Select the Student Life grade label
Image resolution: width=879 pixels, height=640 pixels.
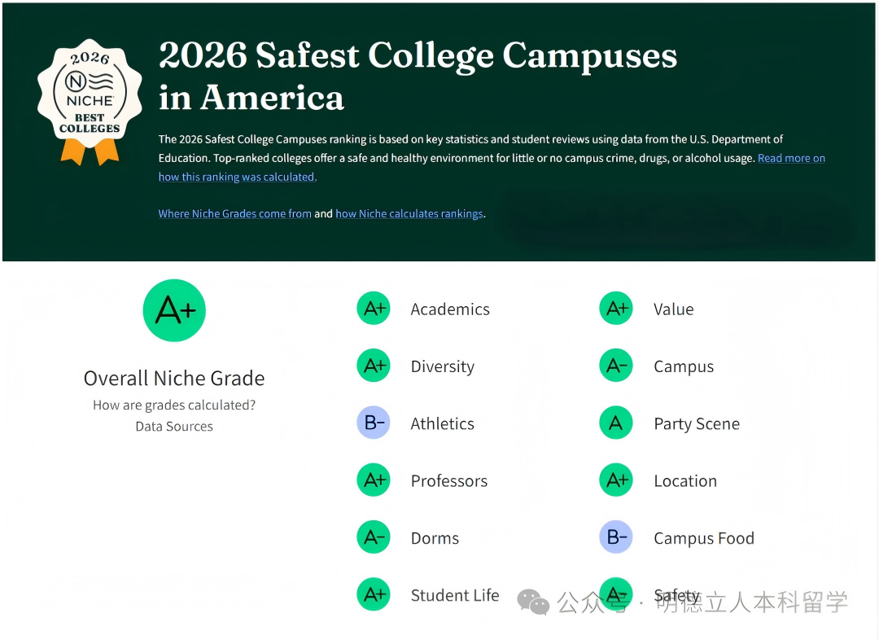pyautogui.click(x=454, y=595)
